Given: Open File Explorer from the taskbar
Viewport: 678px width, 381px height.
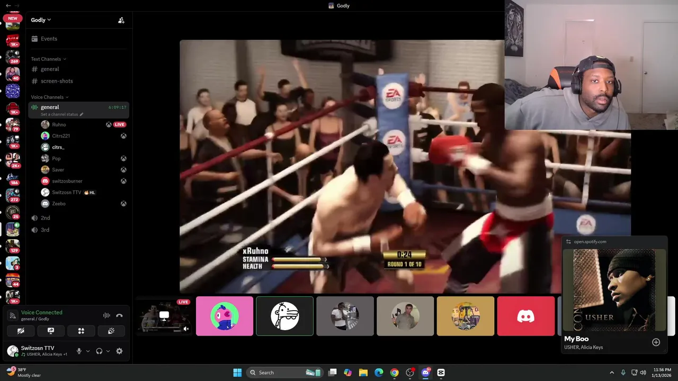Looking at the screenshot, I should tap(363, 373).
